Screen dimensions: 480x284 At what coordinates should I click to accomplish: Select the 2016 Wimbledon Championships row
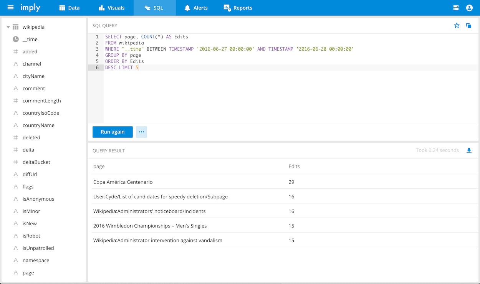(x=284, y=226)
